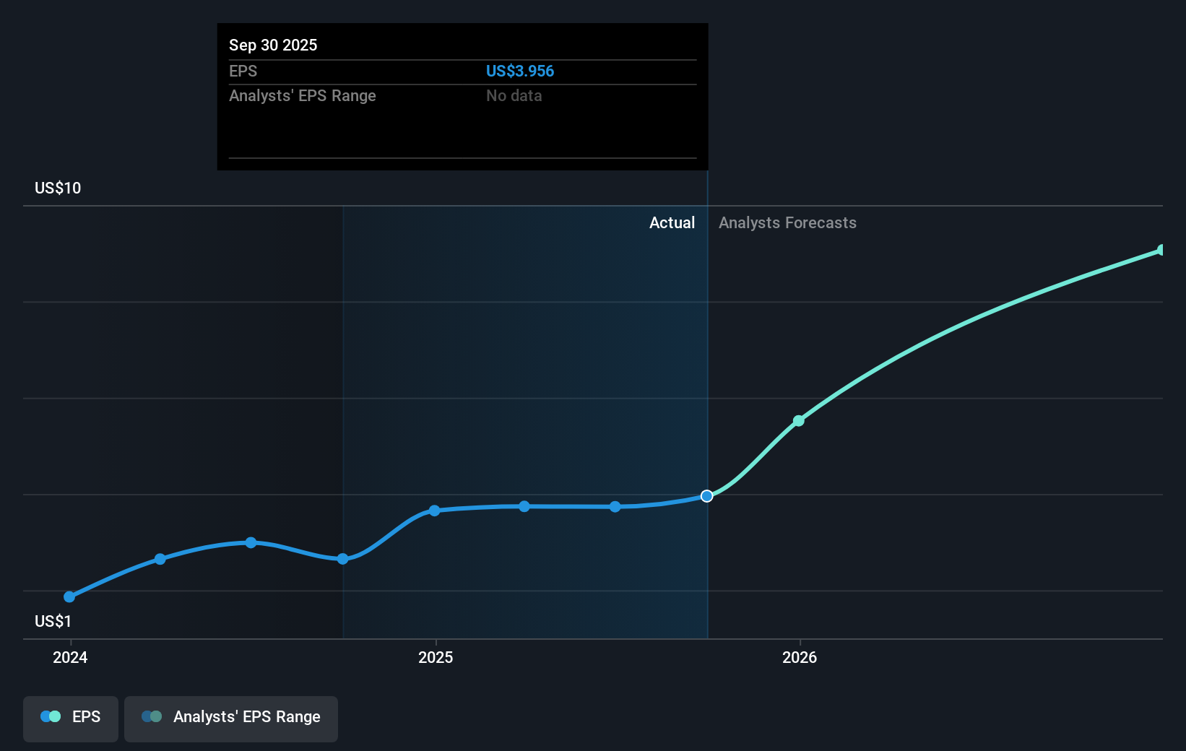
Task: Click the blue EPS legend icon
Action: point(50,716)
